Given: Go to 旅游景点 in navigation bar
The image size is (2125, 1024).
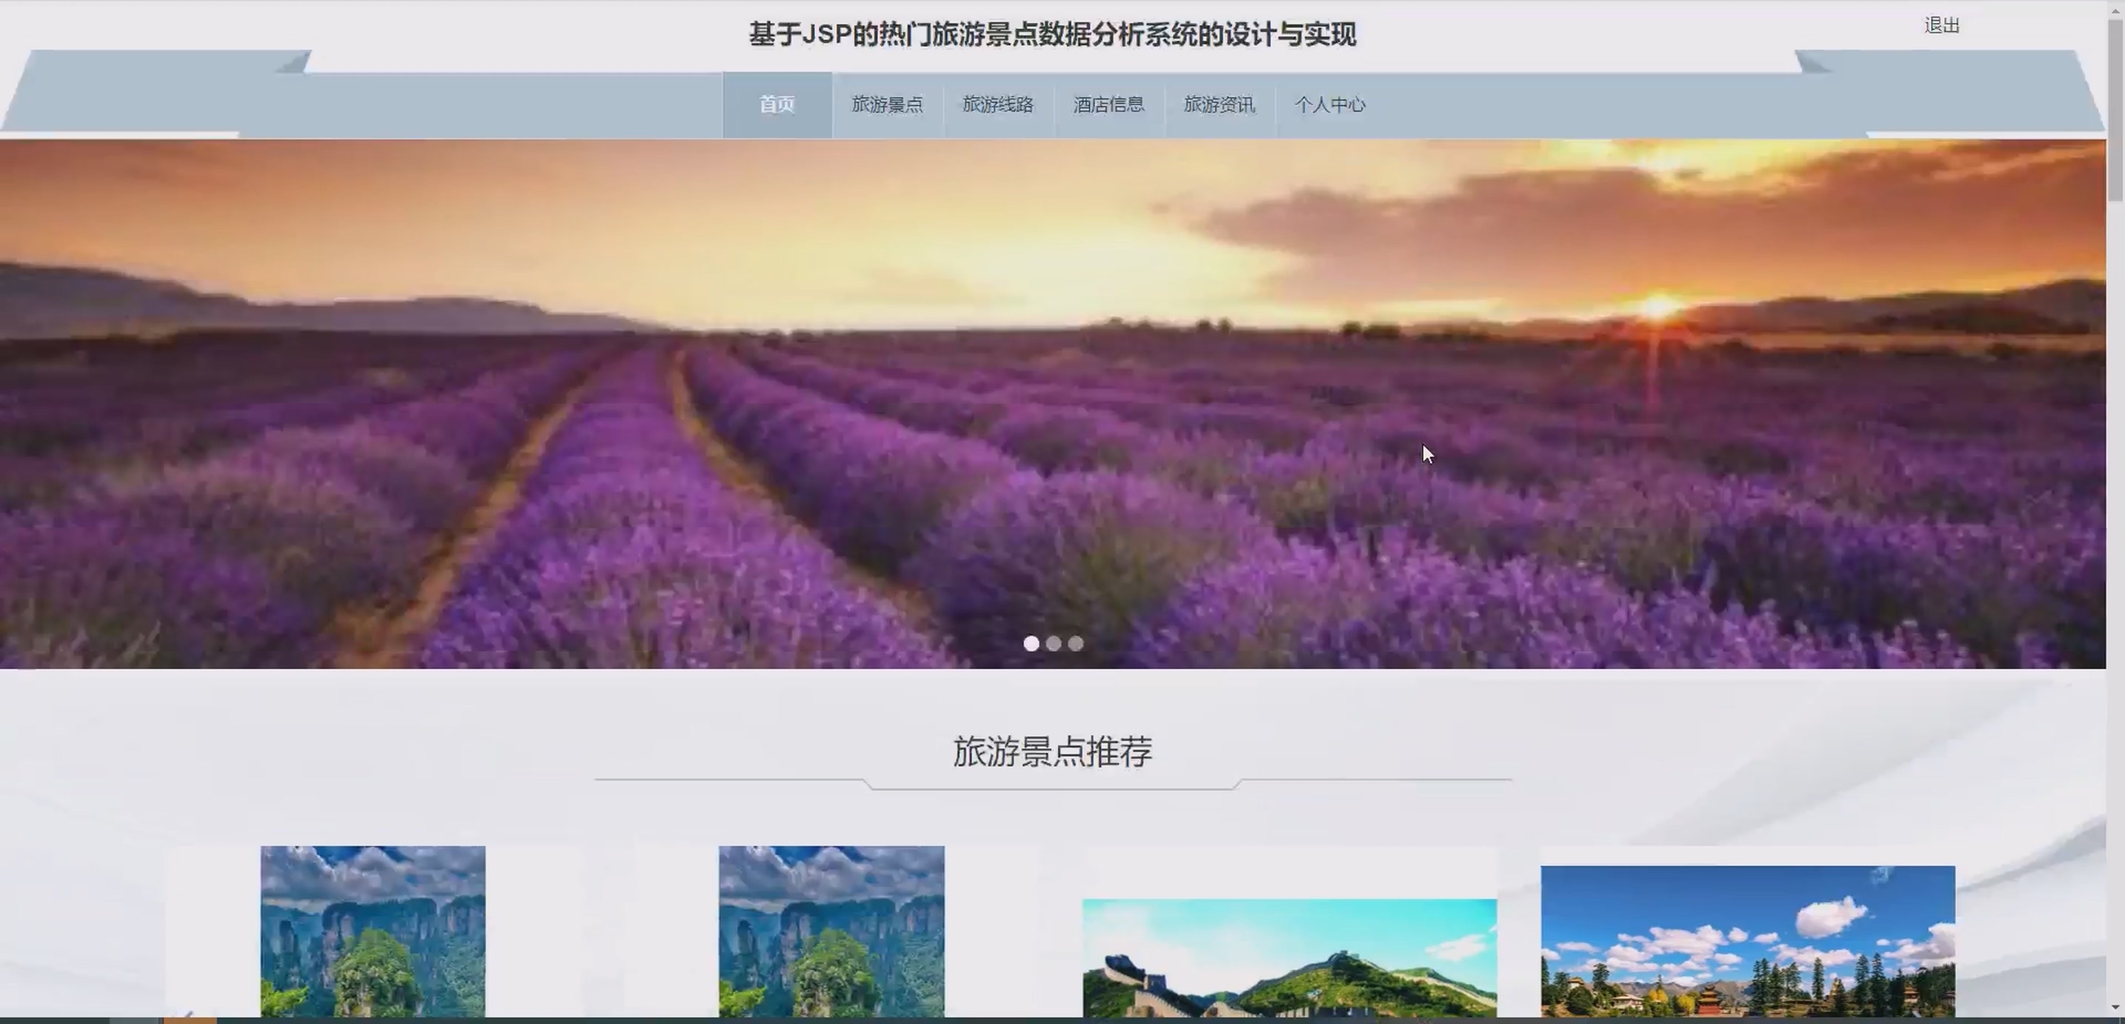Looking at the screenshot, I should coord(887,104).
